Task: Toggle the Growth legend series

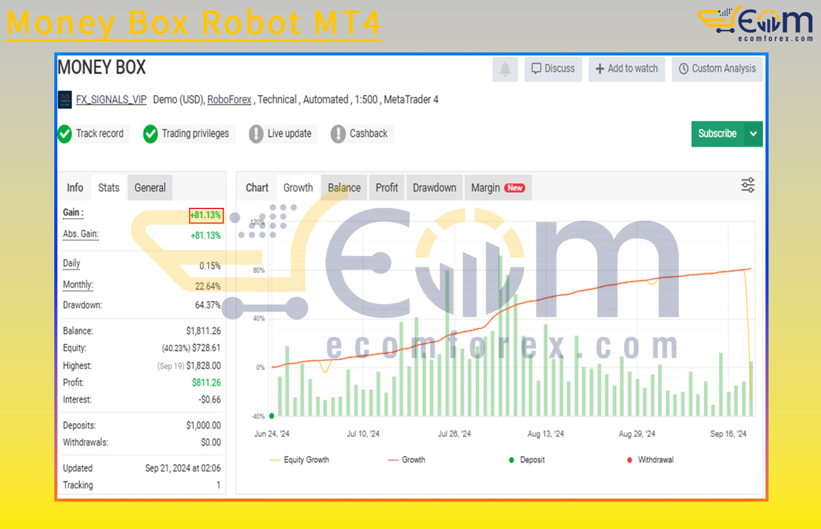Action: [407, 460]
